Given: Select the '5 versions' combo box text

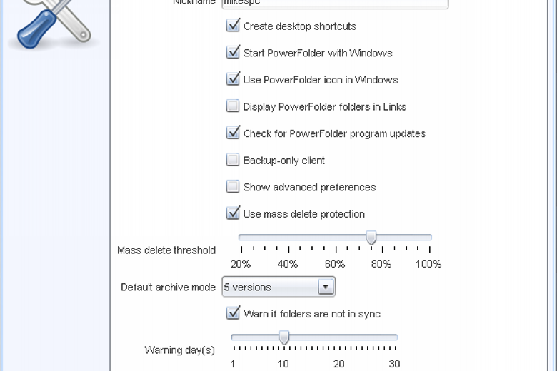Looking at the screenshot, I should click(247, 288).
